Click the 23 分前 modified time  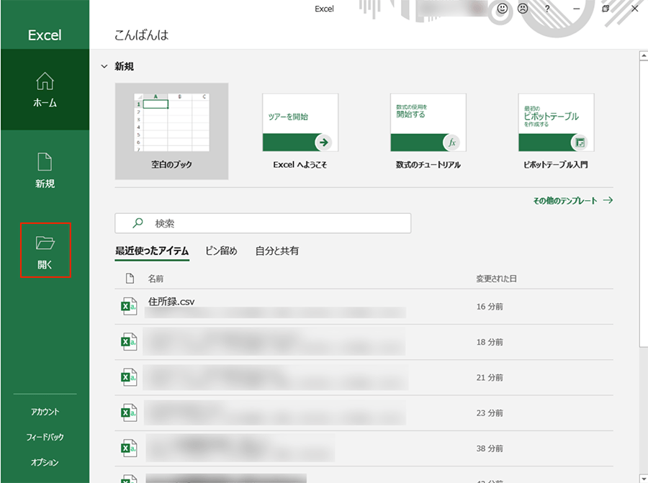tap(490, 412)
